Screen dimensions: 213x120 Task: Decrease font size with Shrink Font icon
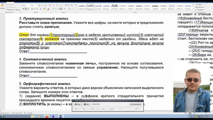pos(42,5)
